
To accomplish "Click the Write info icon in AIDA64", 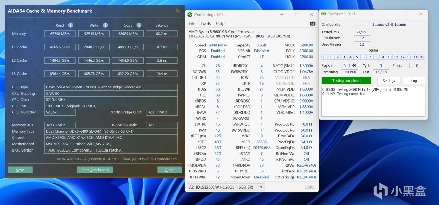I will (105, 25).
